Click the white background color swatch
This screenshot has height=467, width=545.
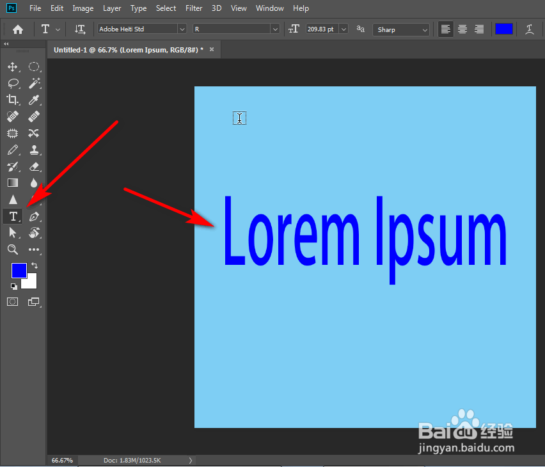(x=31, y=283)
